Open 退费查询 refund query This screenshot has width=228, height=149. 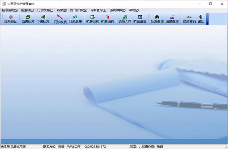[172, 19]
